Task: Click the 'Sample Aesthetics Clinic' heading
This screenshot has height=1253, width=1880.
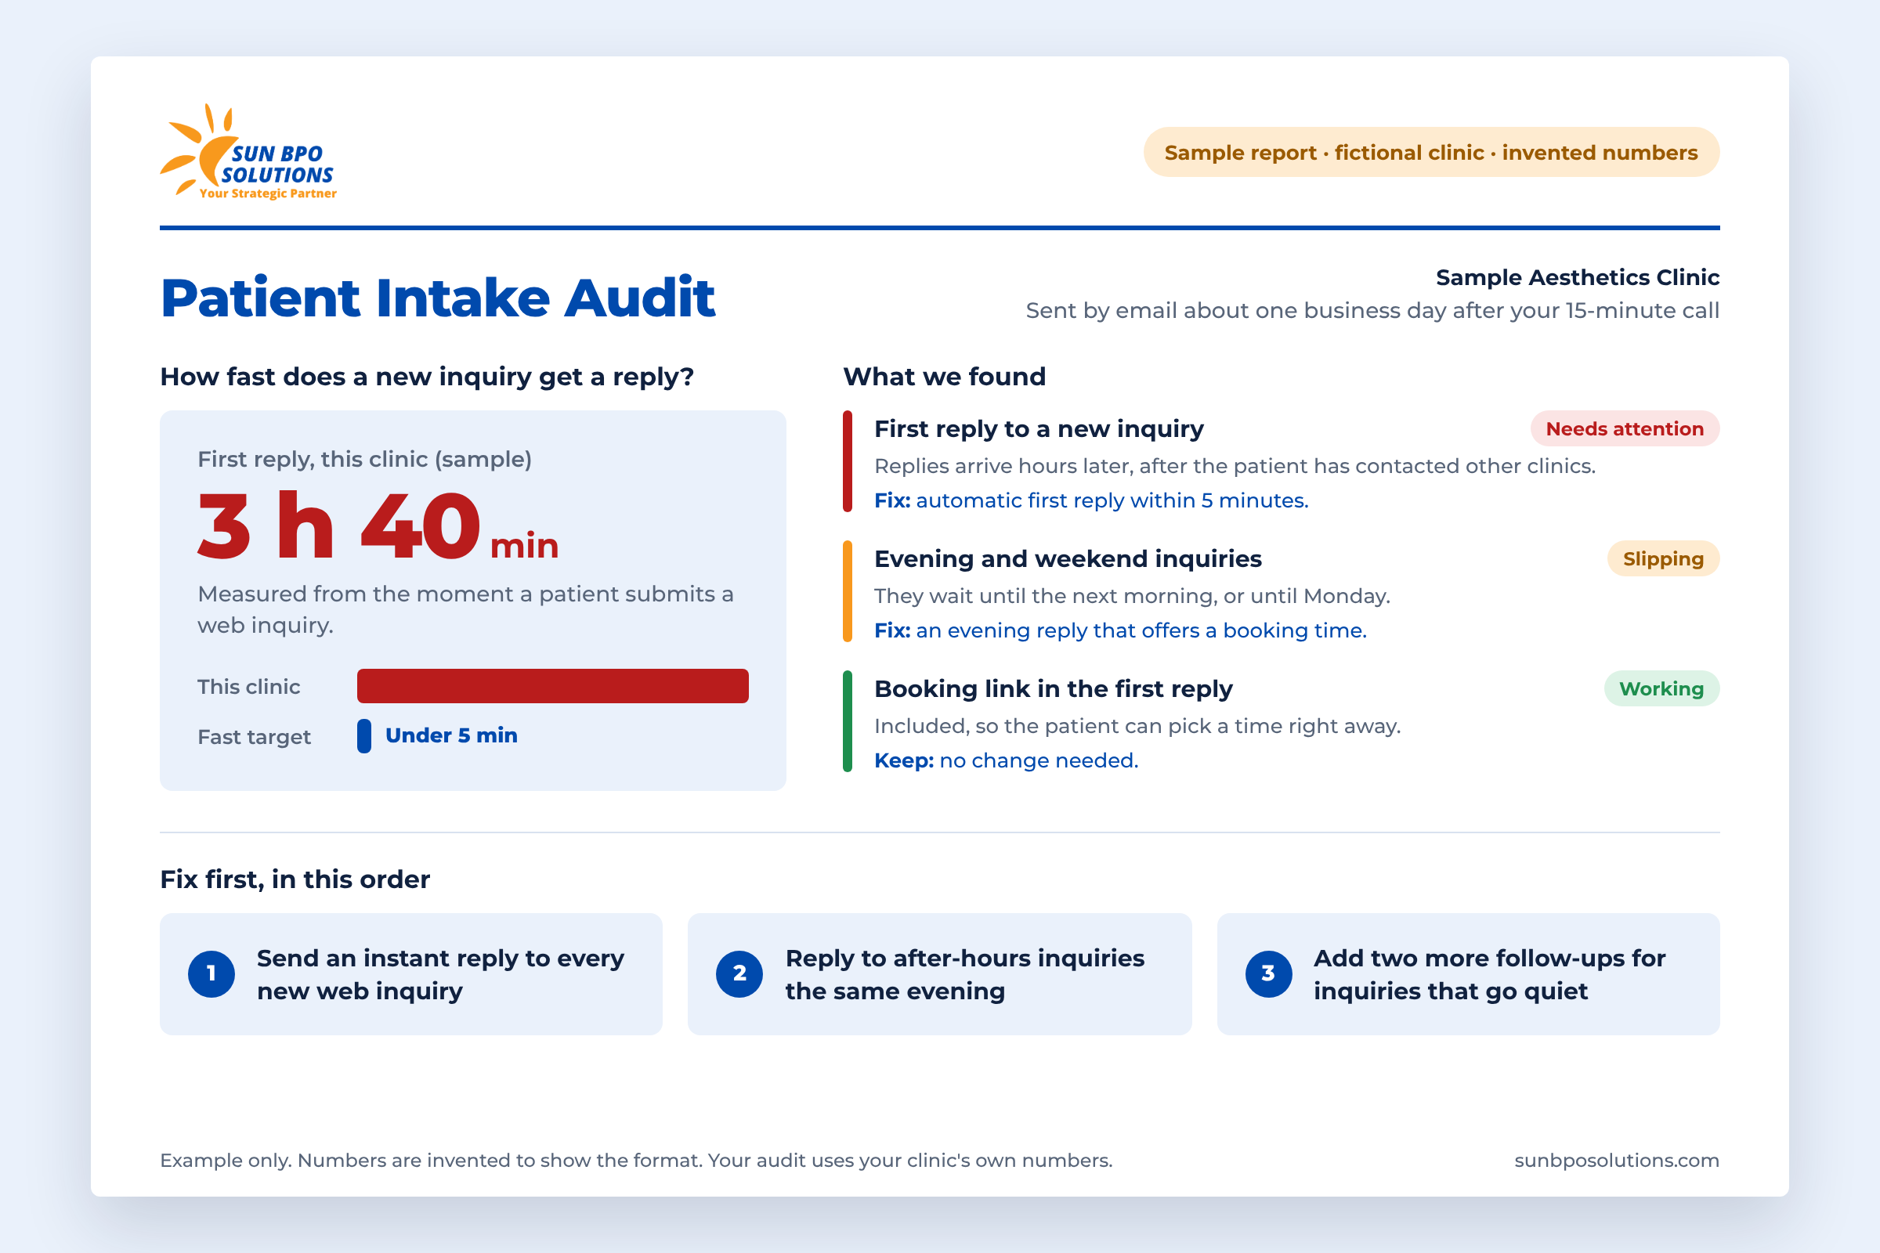Action: click(1578, 277)
